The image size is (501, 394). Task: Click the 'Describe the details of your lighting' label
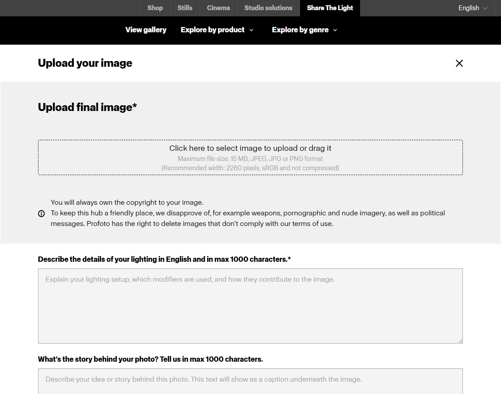pyautogui.click(x=164, y=259)
